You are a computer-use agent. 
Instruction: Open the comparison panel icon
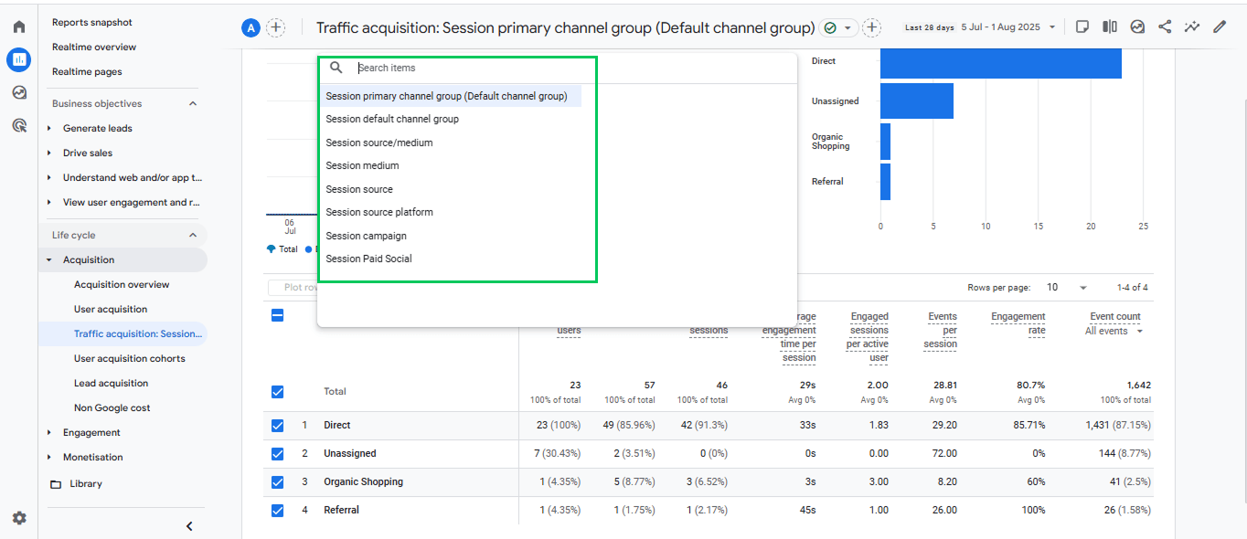[1110, 26]
